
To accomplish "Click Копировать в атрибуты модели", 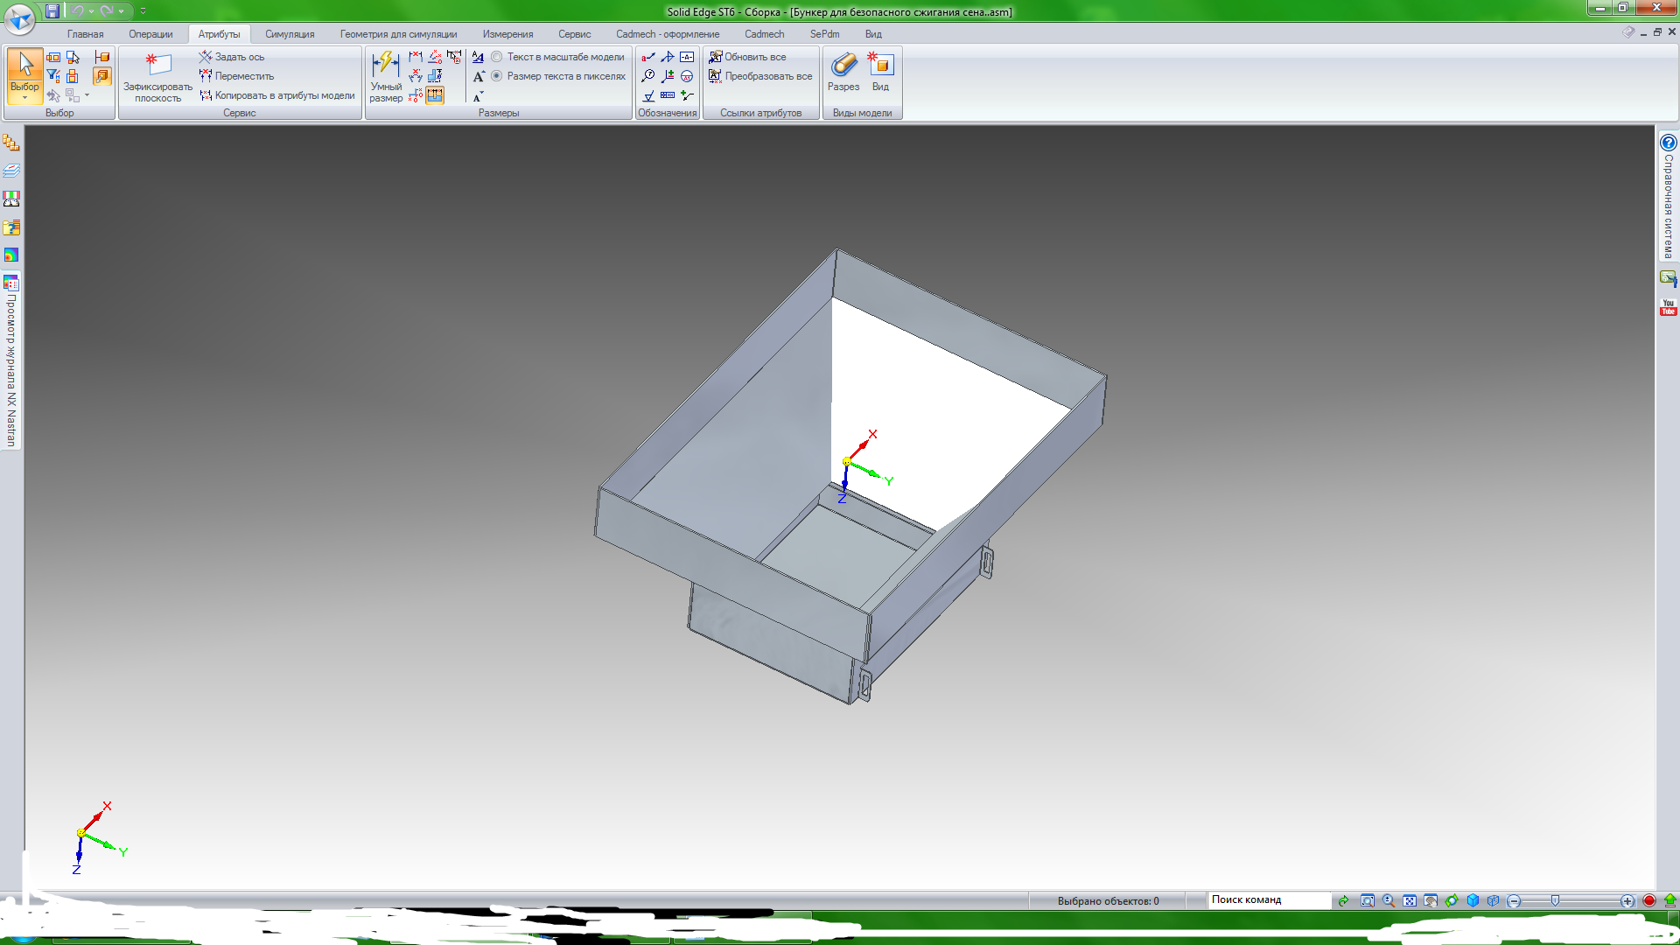I will click(x=277, y=95).
